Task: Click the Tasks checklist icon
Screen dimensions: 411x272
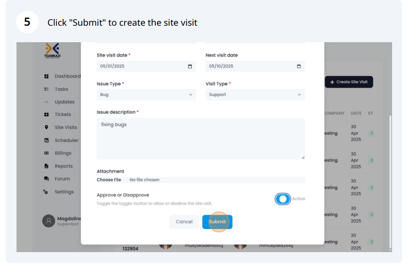Action: click(x=47, y=89)
